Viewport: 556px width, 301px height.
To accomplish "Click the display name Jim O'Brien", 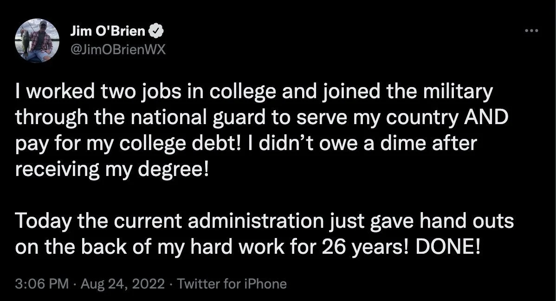I will click(108, 31).
